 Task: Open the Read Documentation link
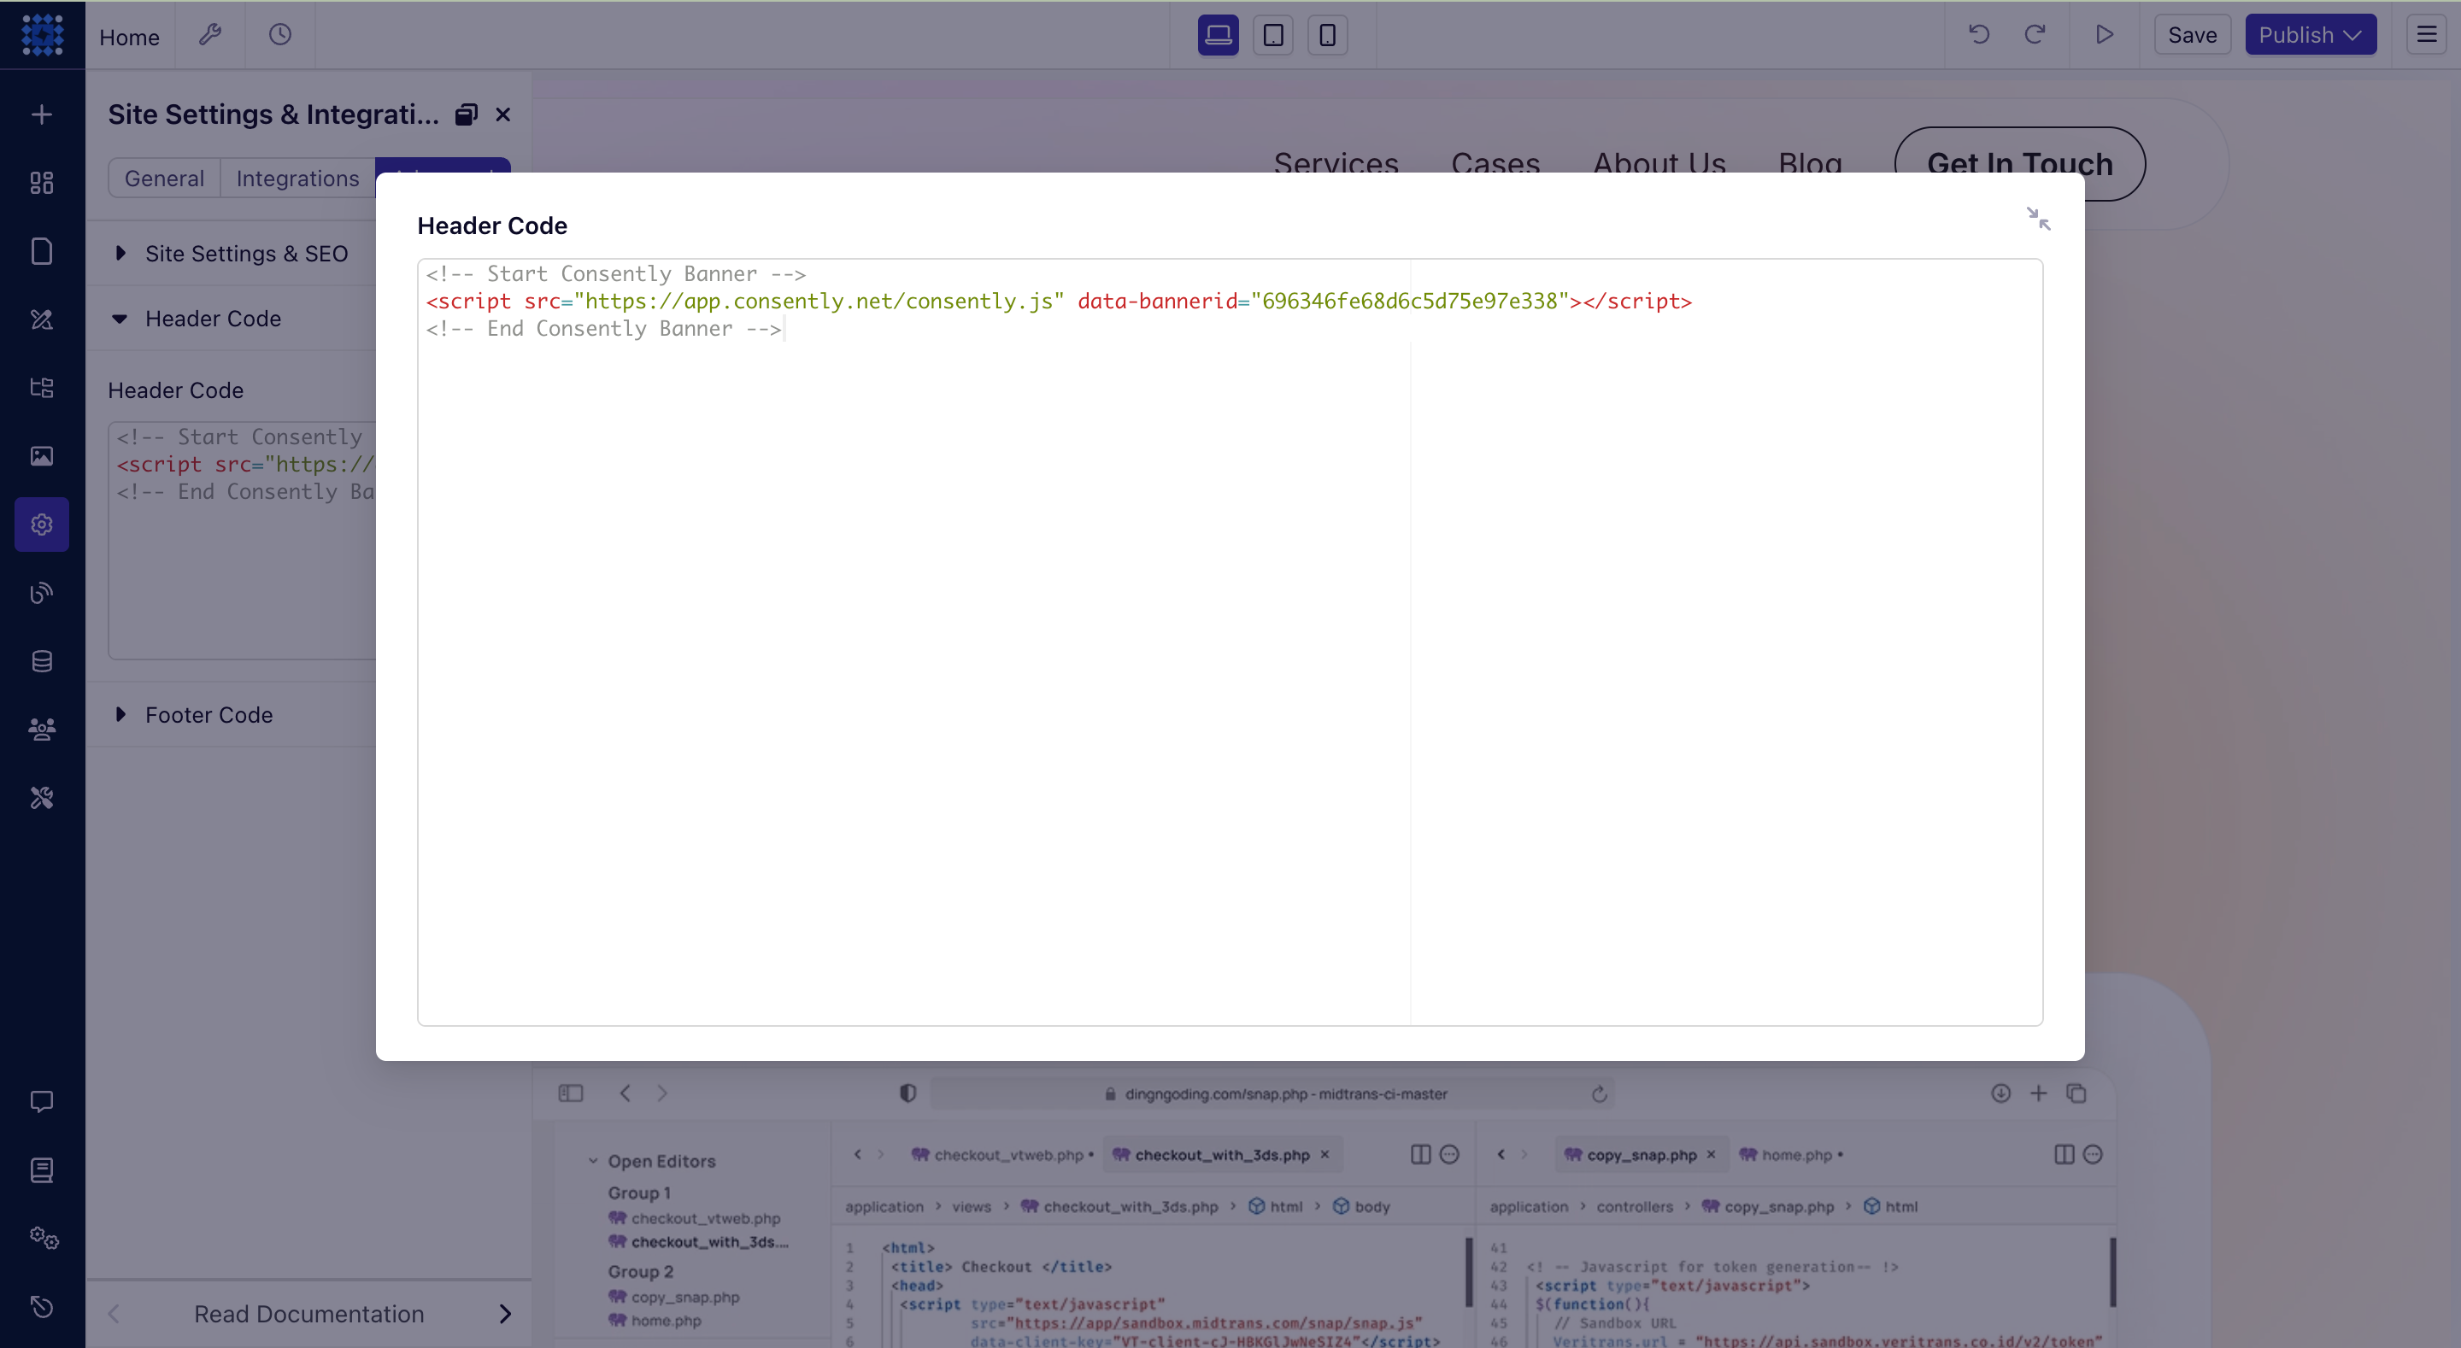(x=308, y=1314)
